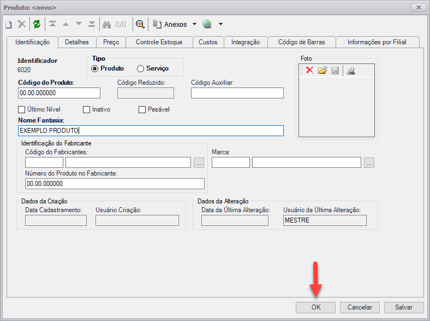This screenshot has height=321, width=430.
Task: Open the Integração tab
Action: click(x=246, y=42)
